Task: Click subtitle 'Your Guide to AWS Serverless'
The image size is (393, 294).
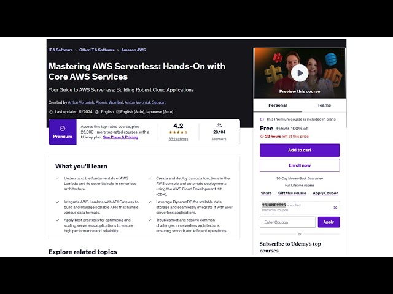Action: pos(121,90)
